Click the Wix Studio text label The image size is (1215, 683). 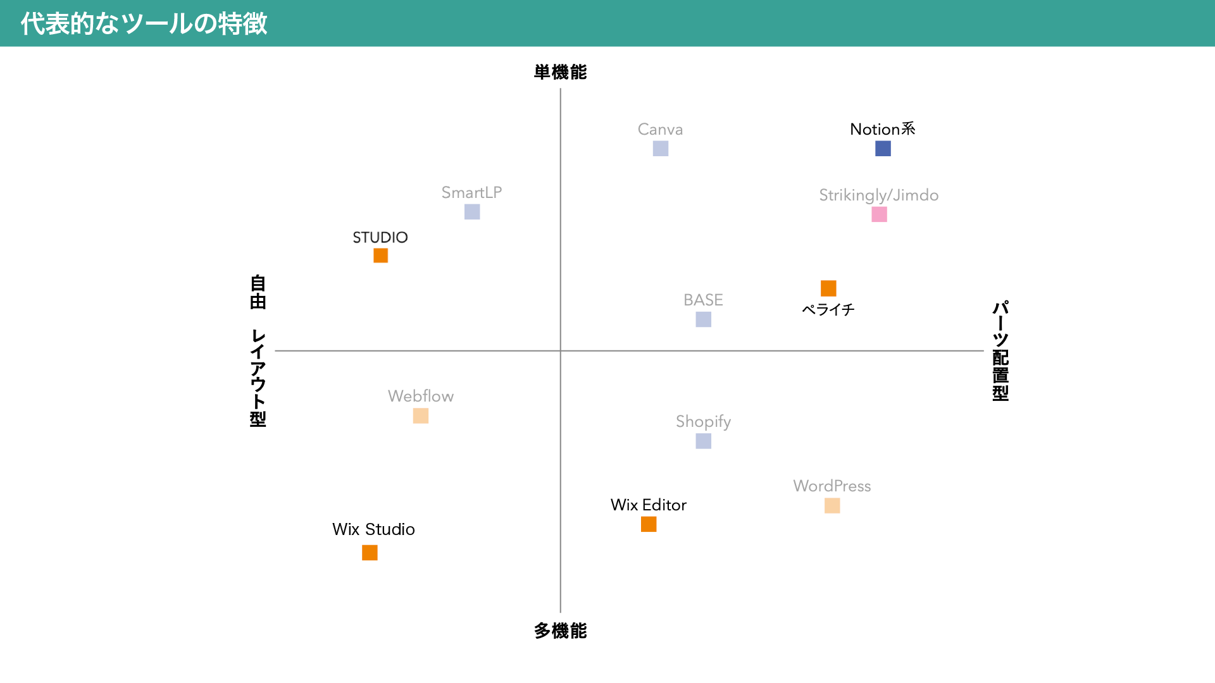[x=373, y=529]
